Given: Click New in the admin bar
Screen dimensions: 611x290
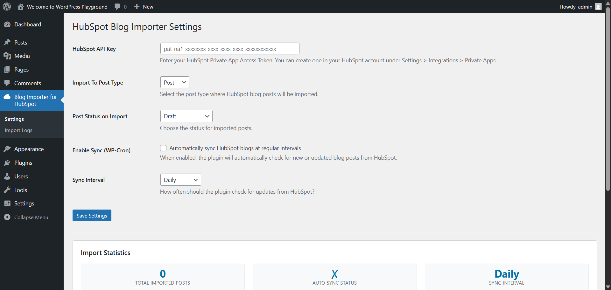Looking at the screenshot, I should click(144, 7).
